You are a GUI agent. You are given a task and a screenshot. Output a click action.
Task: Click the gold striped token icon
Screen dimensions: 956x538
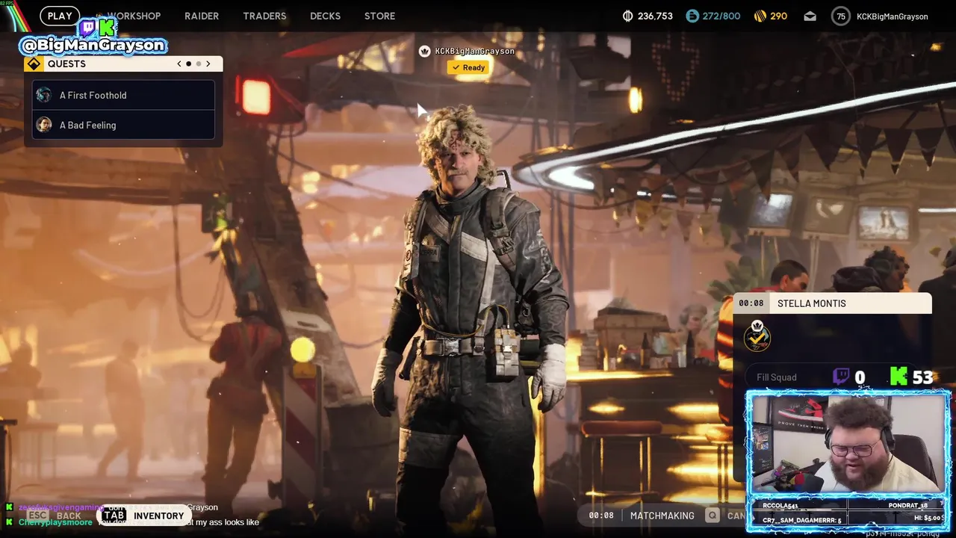[760, 16]
